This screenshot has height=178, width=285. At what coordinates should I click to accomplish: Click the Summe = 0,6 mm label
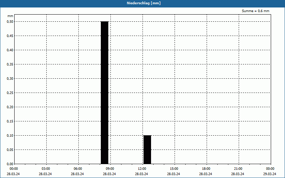point(255,11)
